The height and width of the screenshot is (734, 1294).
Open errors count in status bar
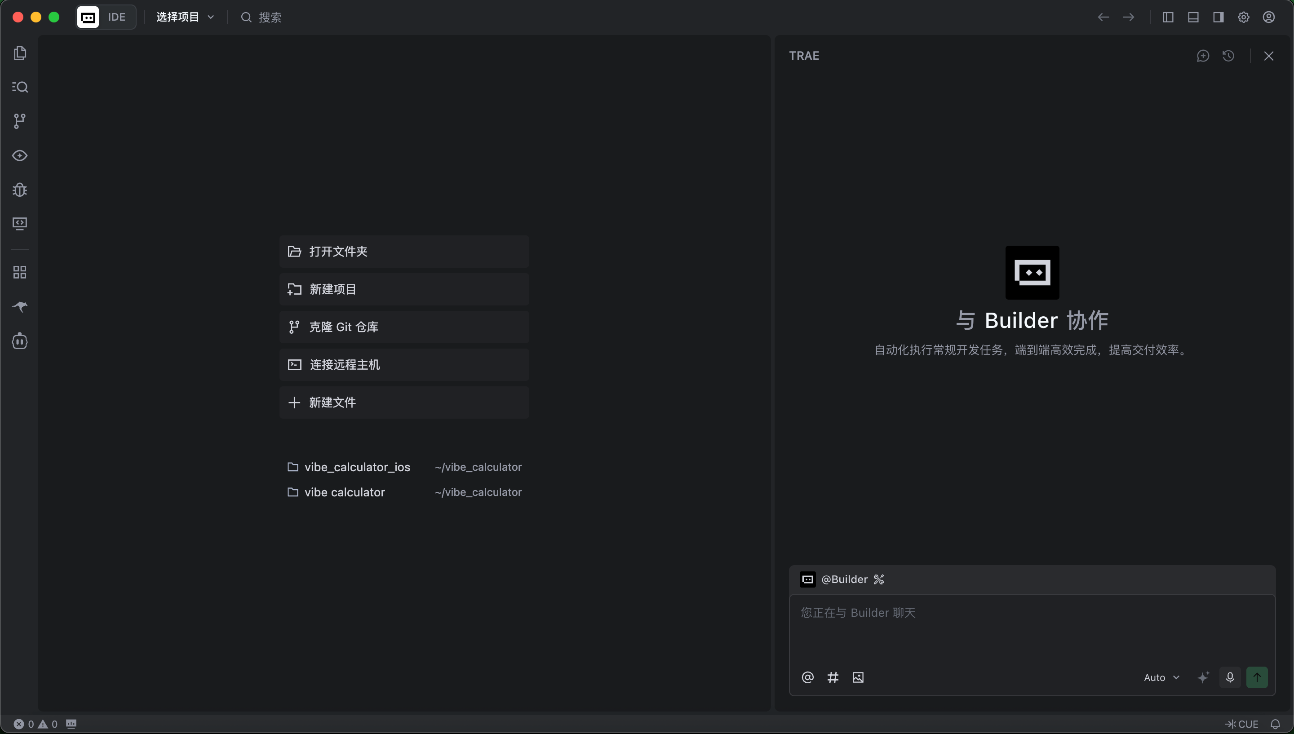[24, 724]
